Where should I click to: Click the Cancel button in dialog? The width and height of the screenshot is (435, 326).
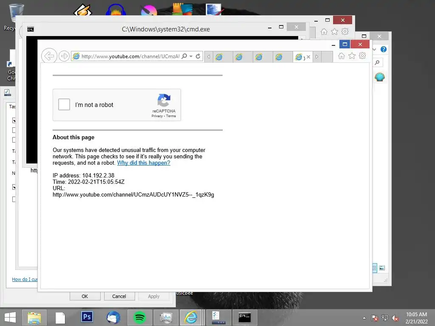tap(119, 296)
